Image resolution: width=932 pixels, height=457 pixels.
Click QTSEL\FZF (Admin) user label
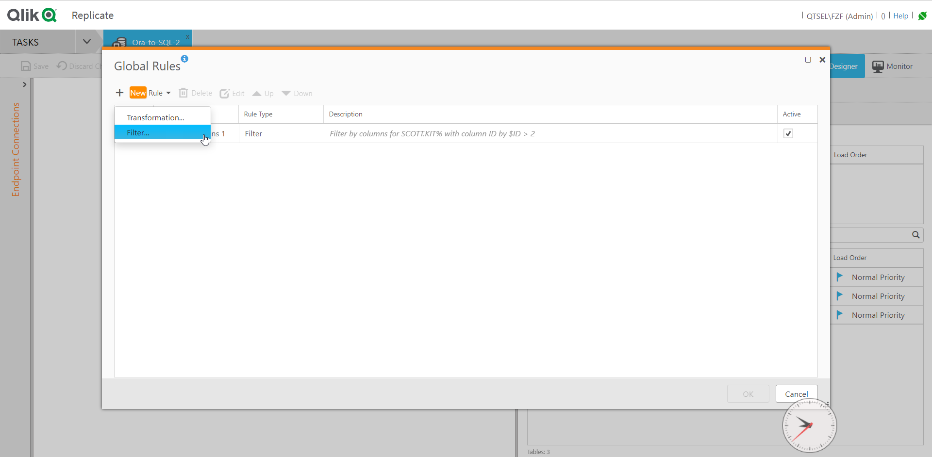pyautogui.click(x=839, y=16)
